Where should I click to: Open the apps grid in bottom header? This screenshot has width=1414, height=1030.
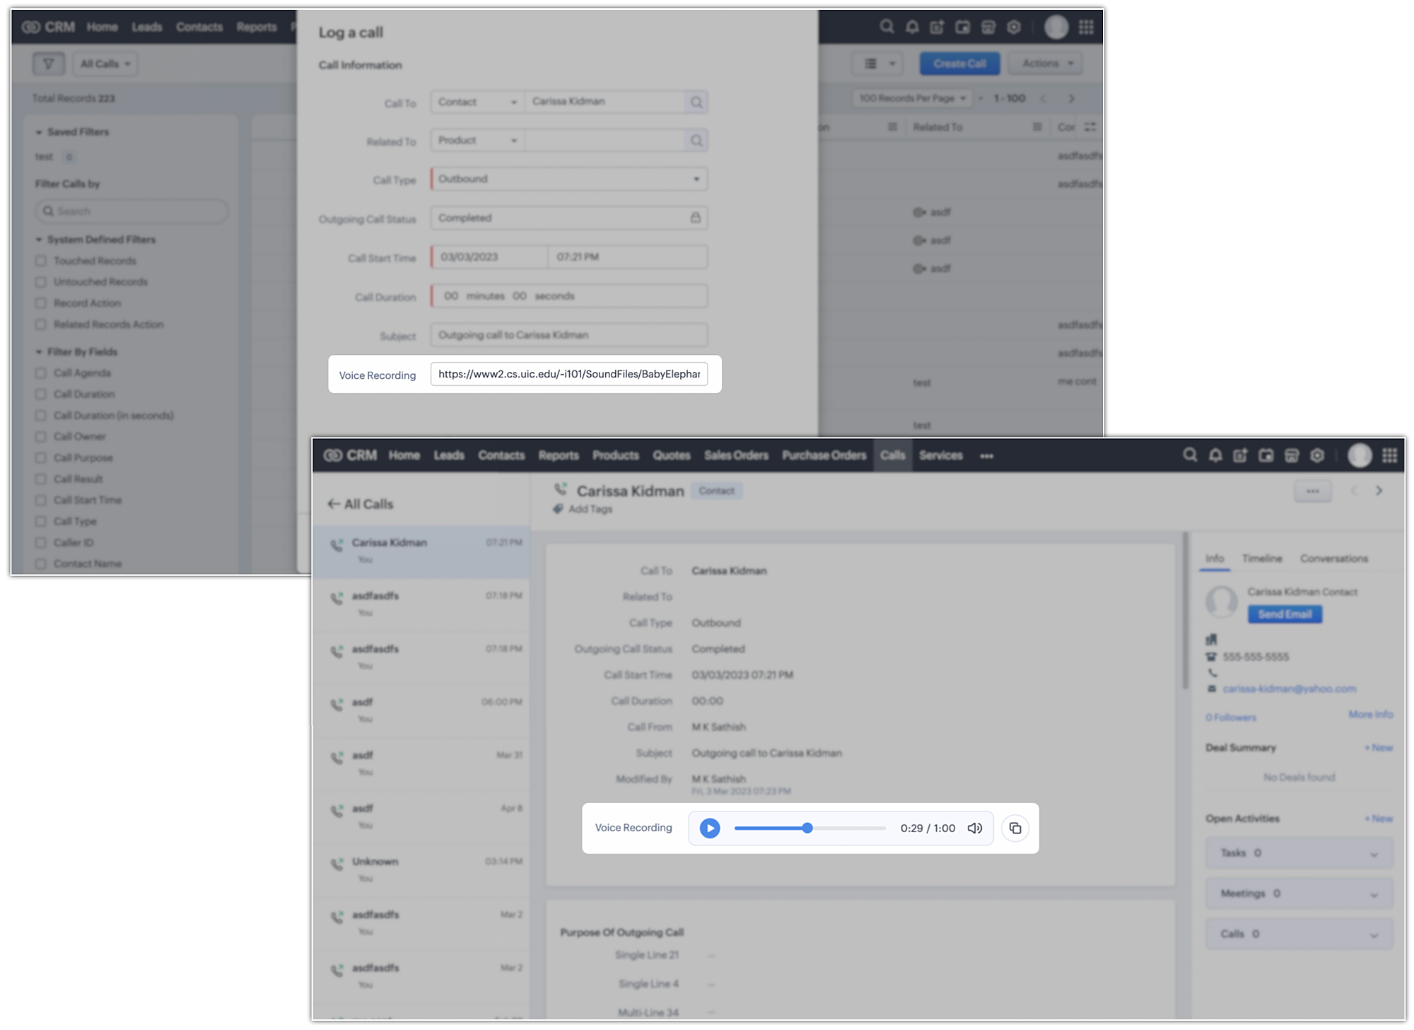tap(1390, 455)
